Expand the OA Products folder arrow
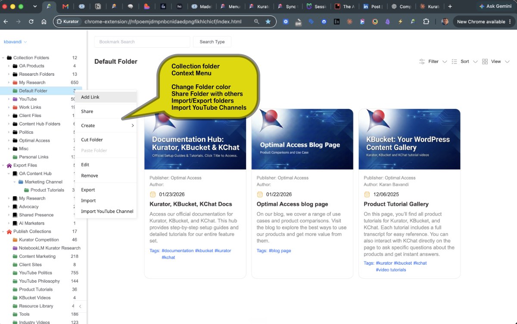 click(x=9, y=66)
